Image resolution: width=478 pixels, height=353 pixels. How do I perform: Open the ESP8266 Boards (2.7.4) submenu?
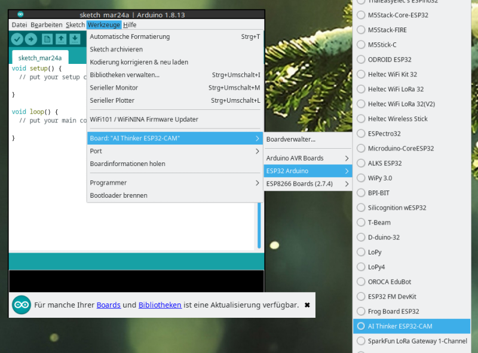click(x=308, y=184)
